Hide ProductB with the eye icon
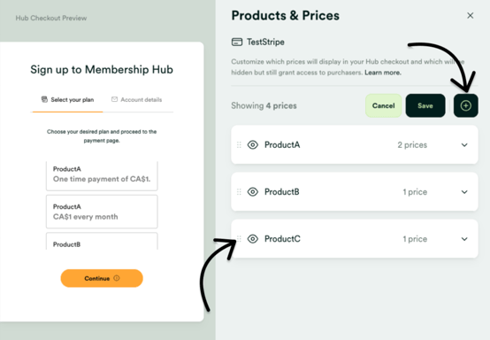 253,192
